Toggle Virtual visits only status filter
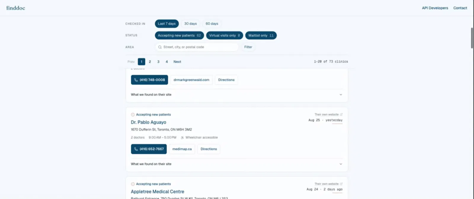The height and width of the screenshot is (199, 474). pyautogui.click(x=225, y=36)
